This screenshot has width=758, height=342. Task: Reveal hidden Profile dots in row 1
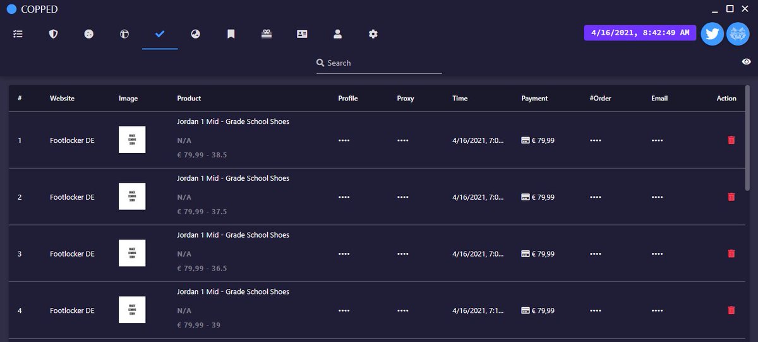pyautogui.click(x=344, y=140)
